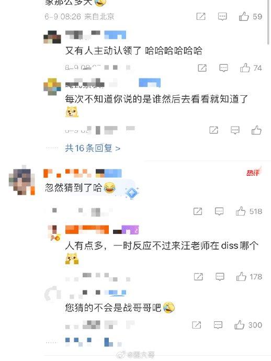Share the 战哥哥 comment
This screenshot has width=271, height=361.
click(x=196, y=325)
